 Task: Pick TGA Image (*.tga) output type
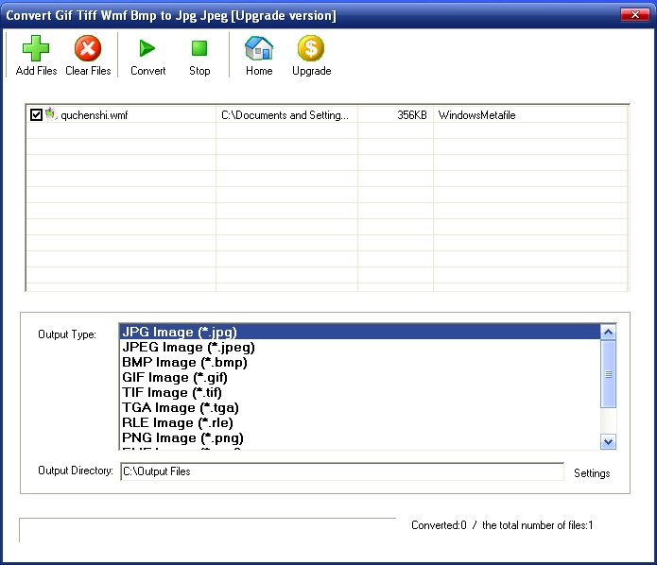(360, 407)
